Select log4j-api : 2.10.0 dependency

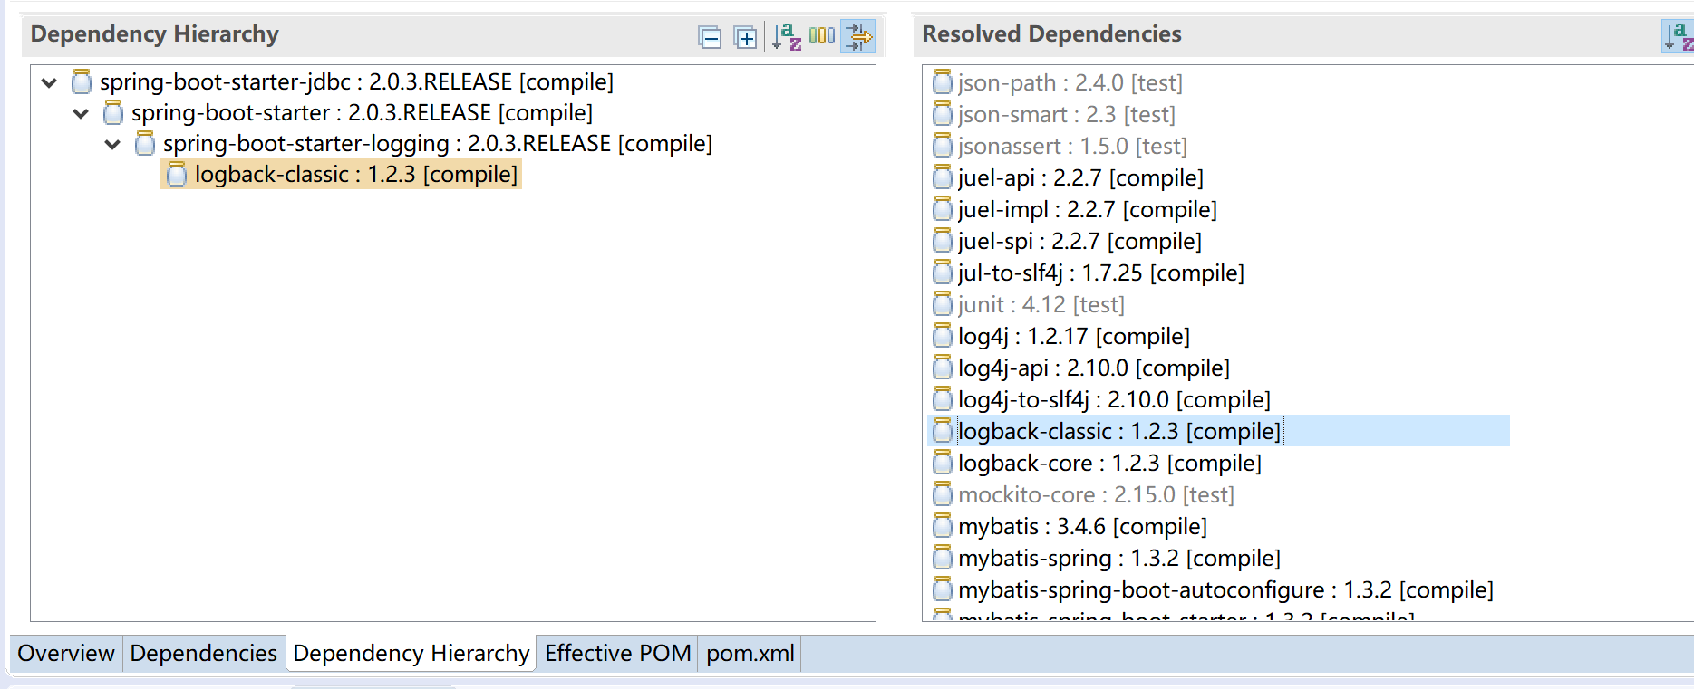(x=1094, y=368)
